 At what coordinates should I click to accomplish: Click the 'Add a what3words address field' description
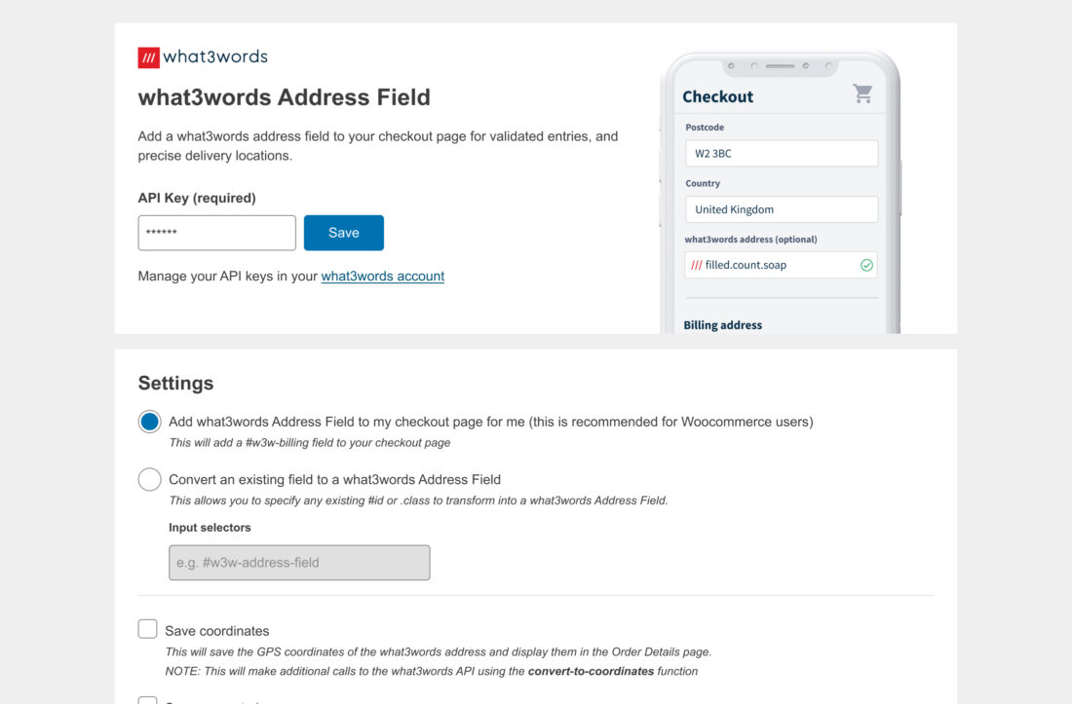[378, 145]
